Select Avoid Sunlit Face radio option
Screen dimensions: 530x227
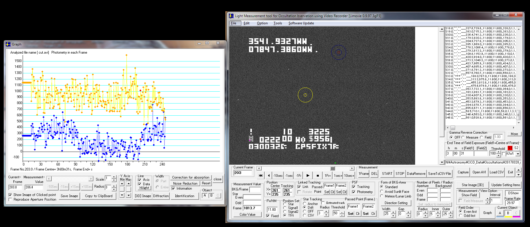[382, 192]
